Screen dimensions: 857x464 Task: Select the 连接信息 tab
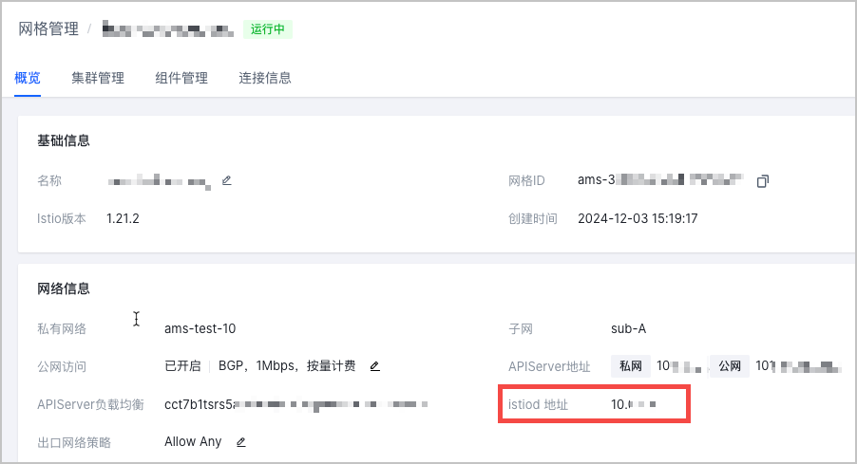click(265, 78)
